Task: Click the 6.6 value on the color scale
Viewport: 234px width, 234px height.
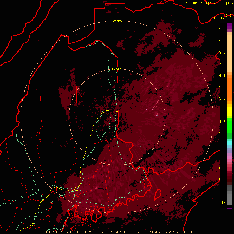Action: (x=222, y=75)
